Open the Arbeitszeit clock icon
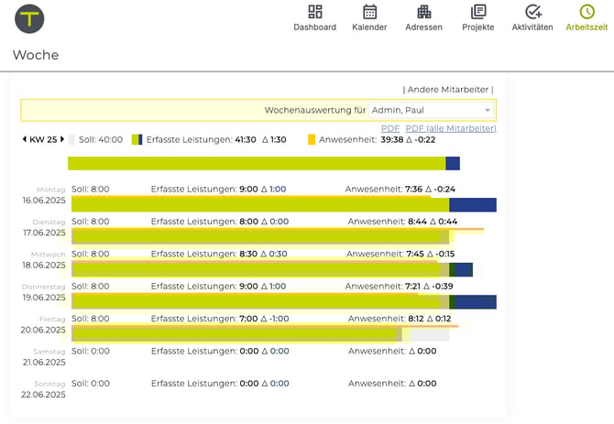The height and width of the screenshot is (424, 614). (587, 12)
